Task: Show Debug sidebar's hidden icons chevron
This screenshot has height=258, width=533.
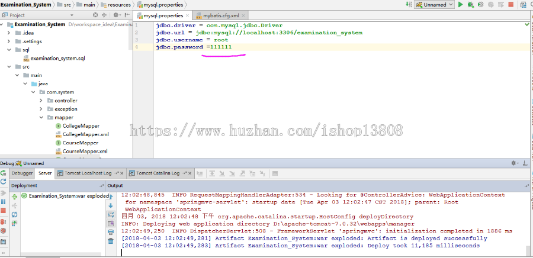Action: click(3, 253)
